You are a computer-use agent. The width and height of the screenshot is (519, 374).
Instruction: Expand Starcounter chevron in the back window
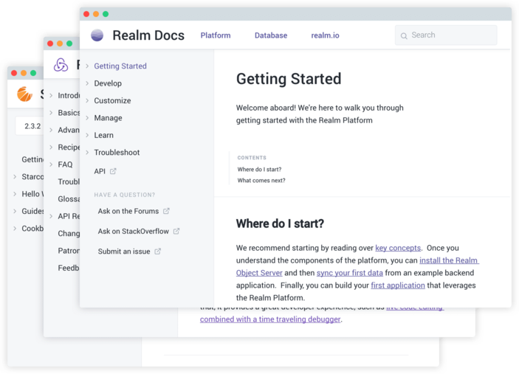15,176
